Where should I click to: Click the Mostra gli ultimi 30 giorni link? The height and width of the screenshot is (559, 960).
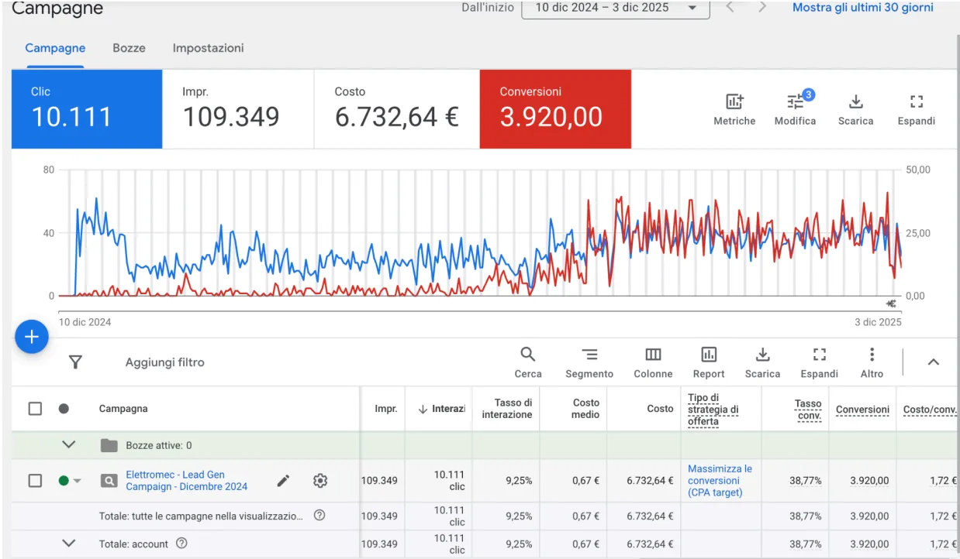tap(863, 8)
